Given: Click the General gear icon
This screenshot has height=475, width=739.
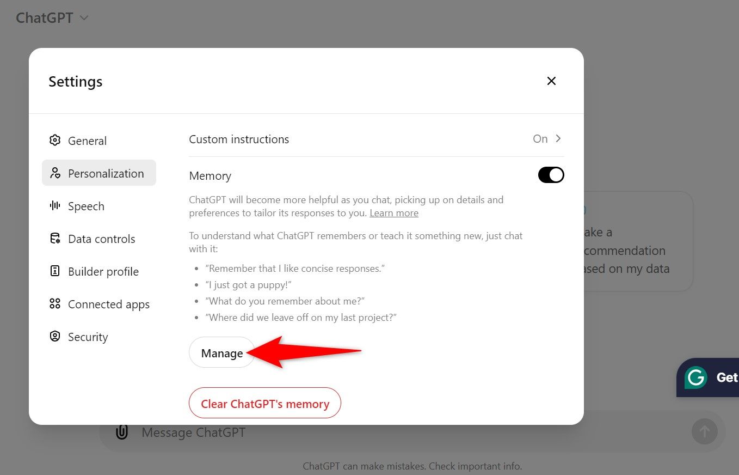Looking at the screenshot, I should [55, 141].
